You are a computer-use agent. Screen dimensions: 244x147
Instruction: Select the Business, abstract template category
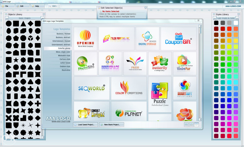[x=63, y=37]
